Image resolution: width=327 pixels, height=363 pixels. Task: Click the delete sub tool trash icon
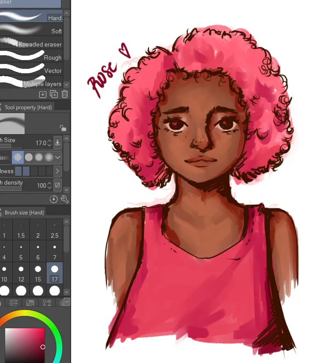tap(65, 94)
